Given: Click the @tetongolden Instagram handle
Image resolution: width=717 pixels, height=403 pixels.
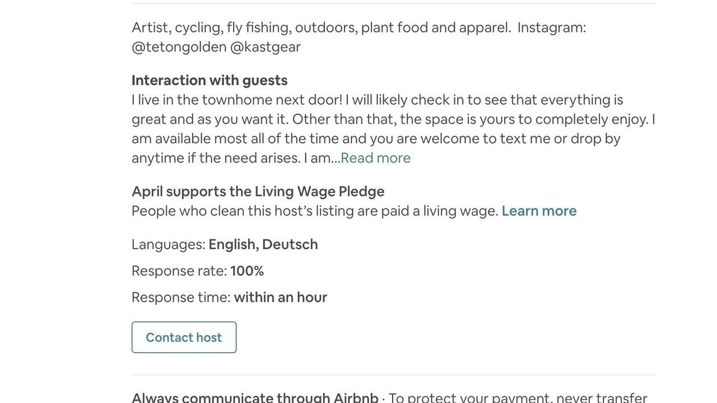Looking at the screenshot, I should (x=179, y=47).
